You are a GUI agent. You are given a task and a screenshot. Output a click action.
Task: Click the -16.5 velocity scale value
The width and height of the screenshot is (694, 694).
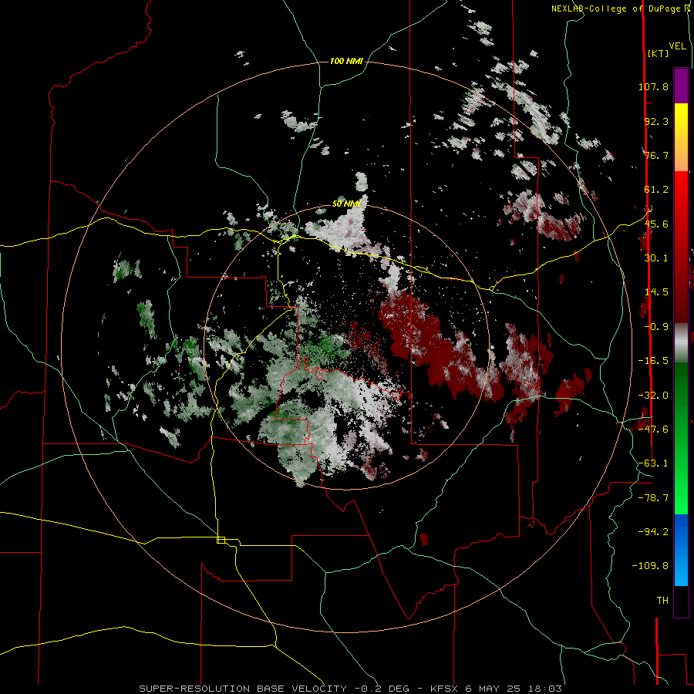653,361
